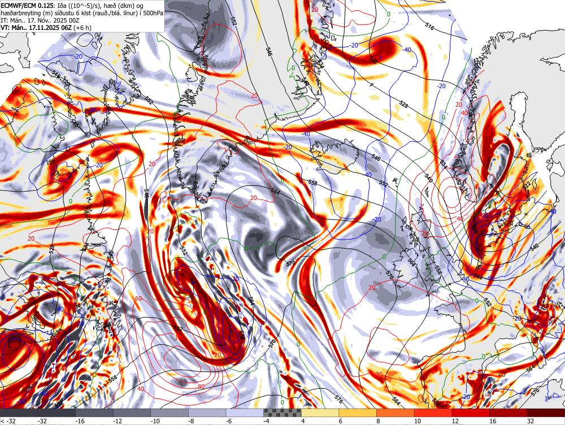The width and height of the screenshot is (565, 425).
Task: Click the 'VT: Mán.. 17.11.2025 06Z (+6 h)' line
Action: [46, 27]
